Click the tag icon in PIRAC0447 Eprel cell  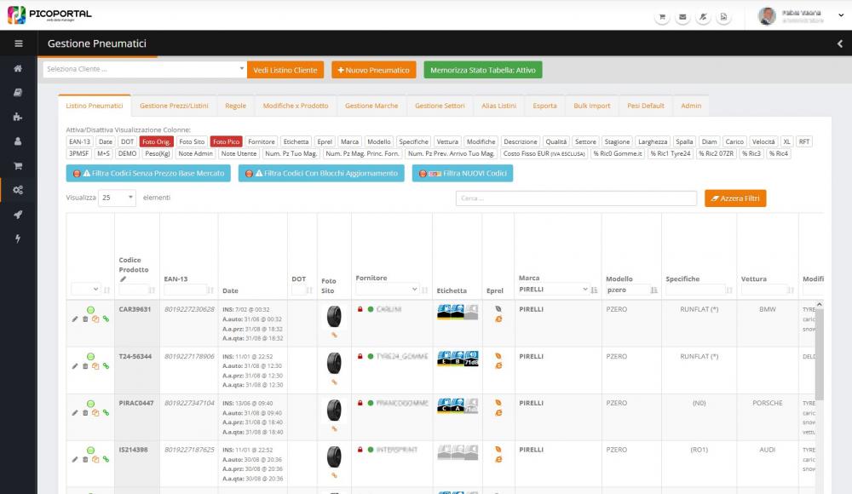point(498,403)
